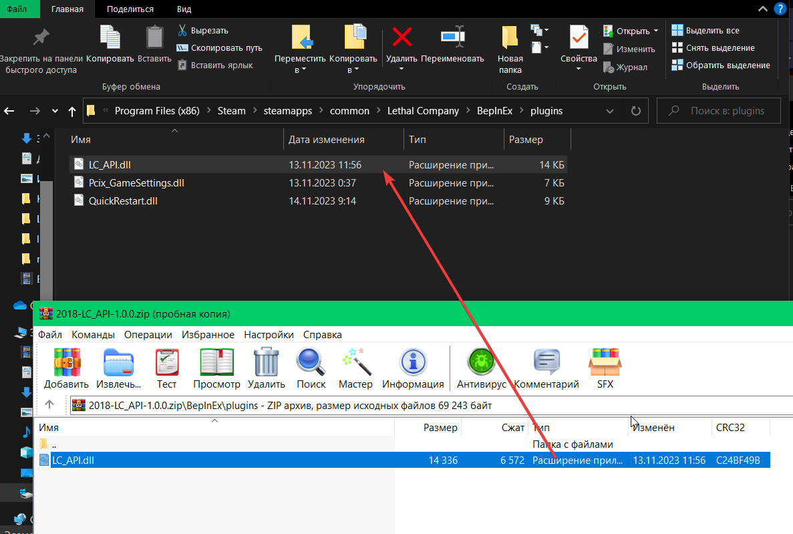Create New folder (Новая папка)
The width and height of the screenshot is (793, 534).
[x=510, y=50]
